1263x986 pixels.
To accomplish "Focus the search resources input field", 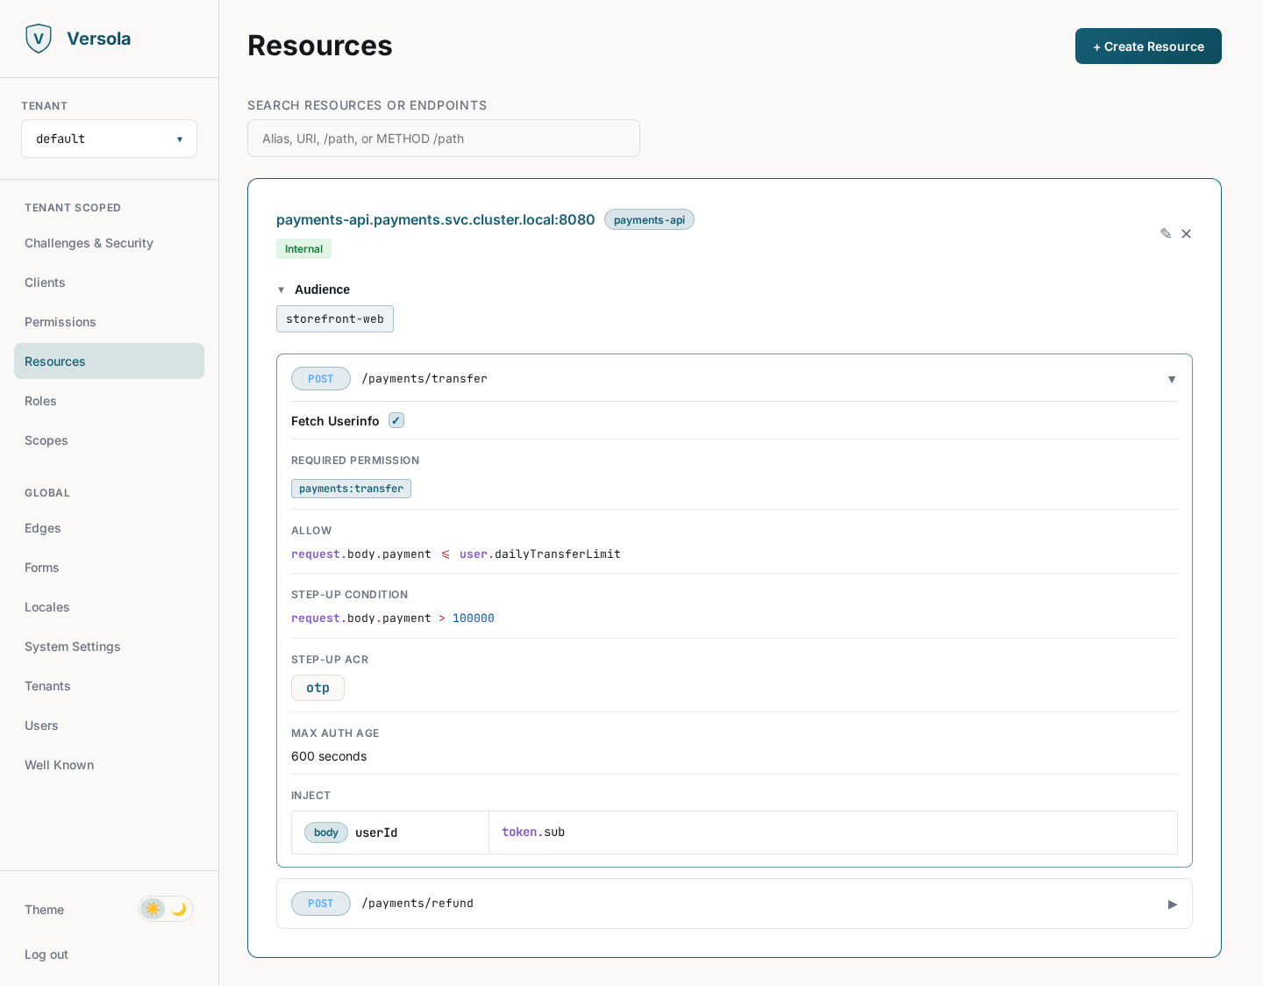I will tap(444, 139).
